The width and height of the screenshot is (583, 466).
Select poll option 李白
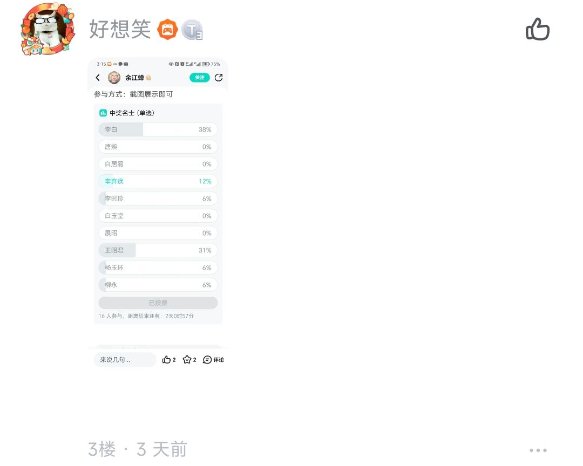[x=158, y=129]
